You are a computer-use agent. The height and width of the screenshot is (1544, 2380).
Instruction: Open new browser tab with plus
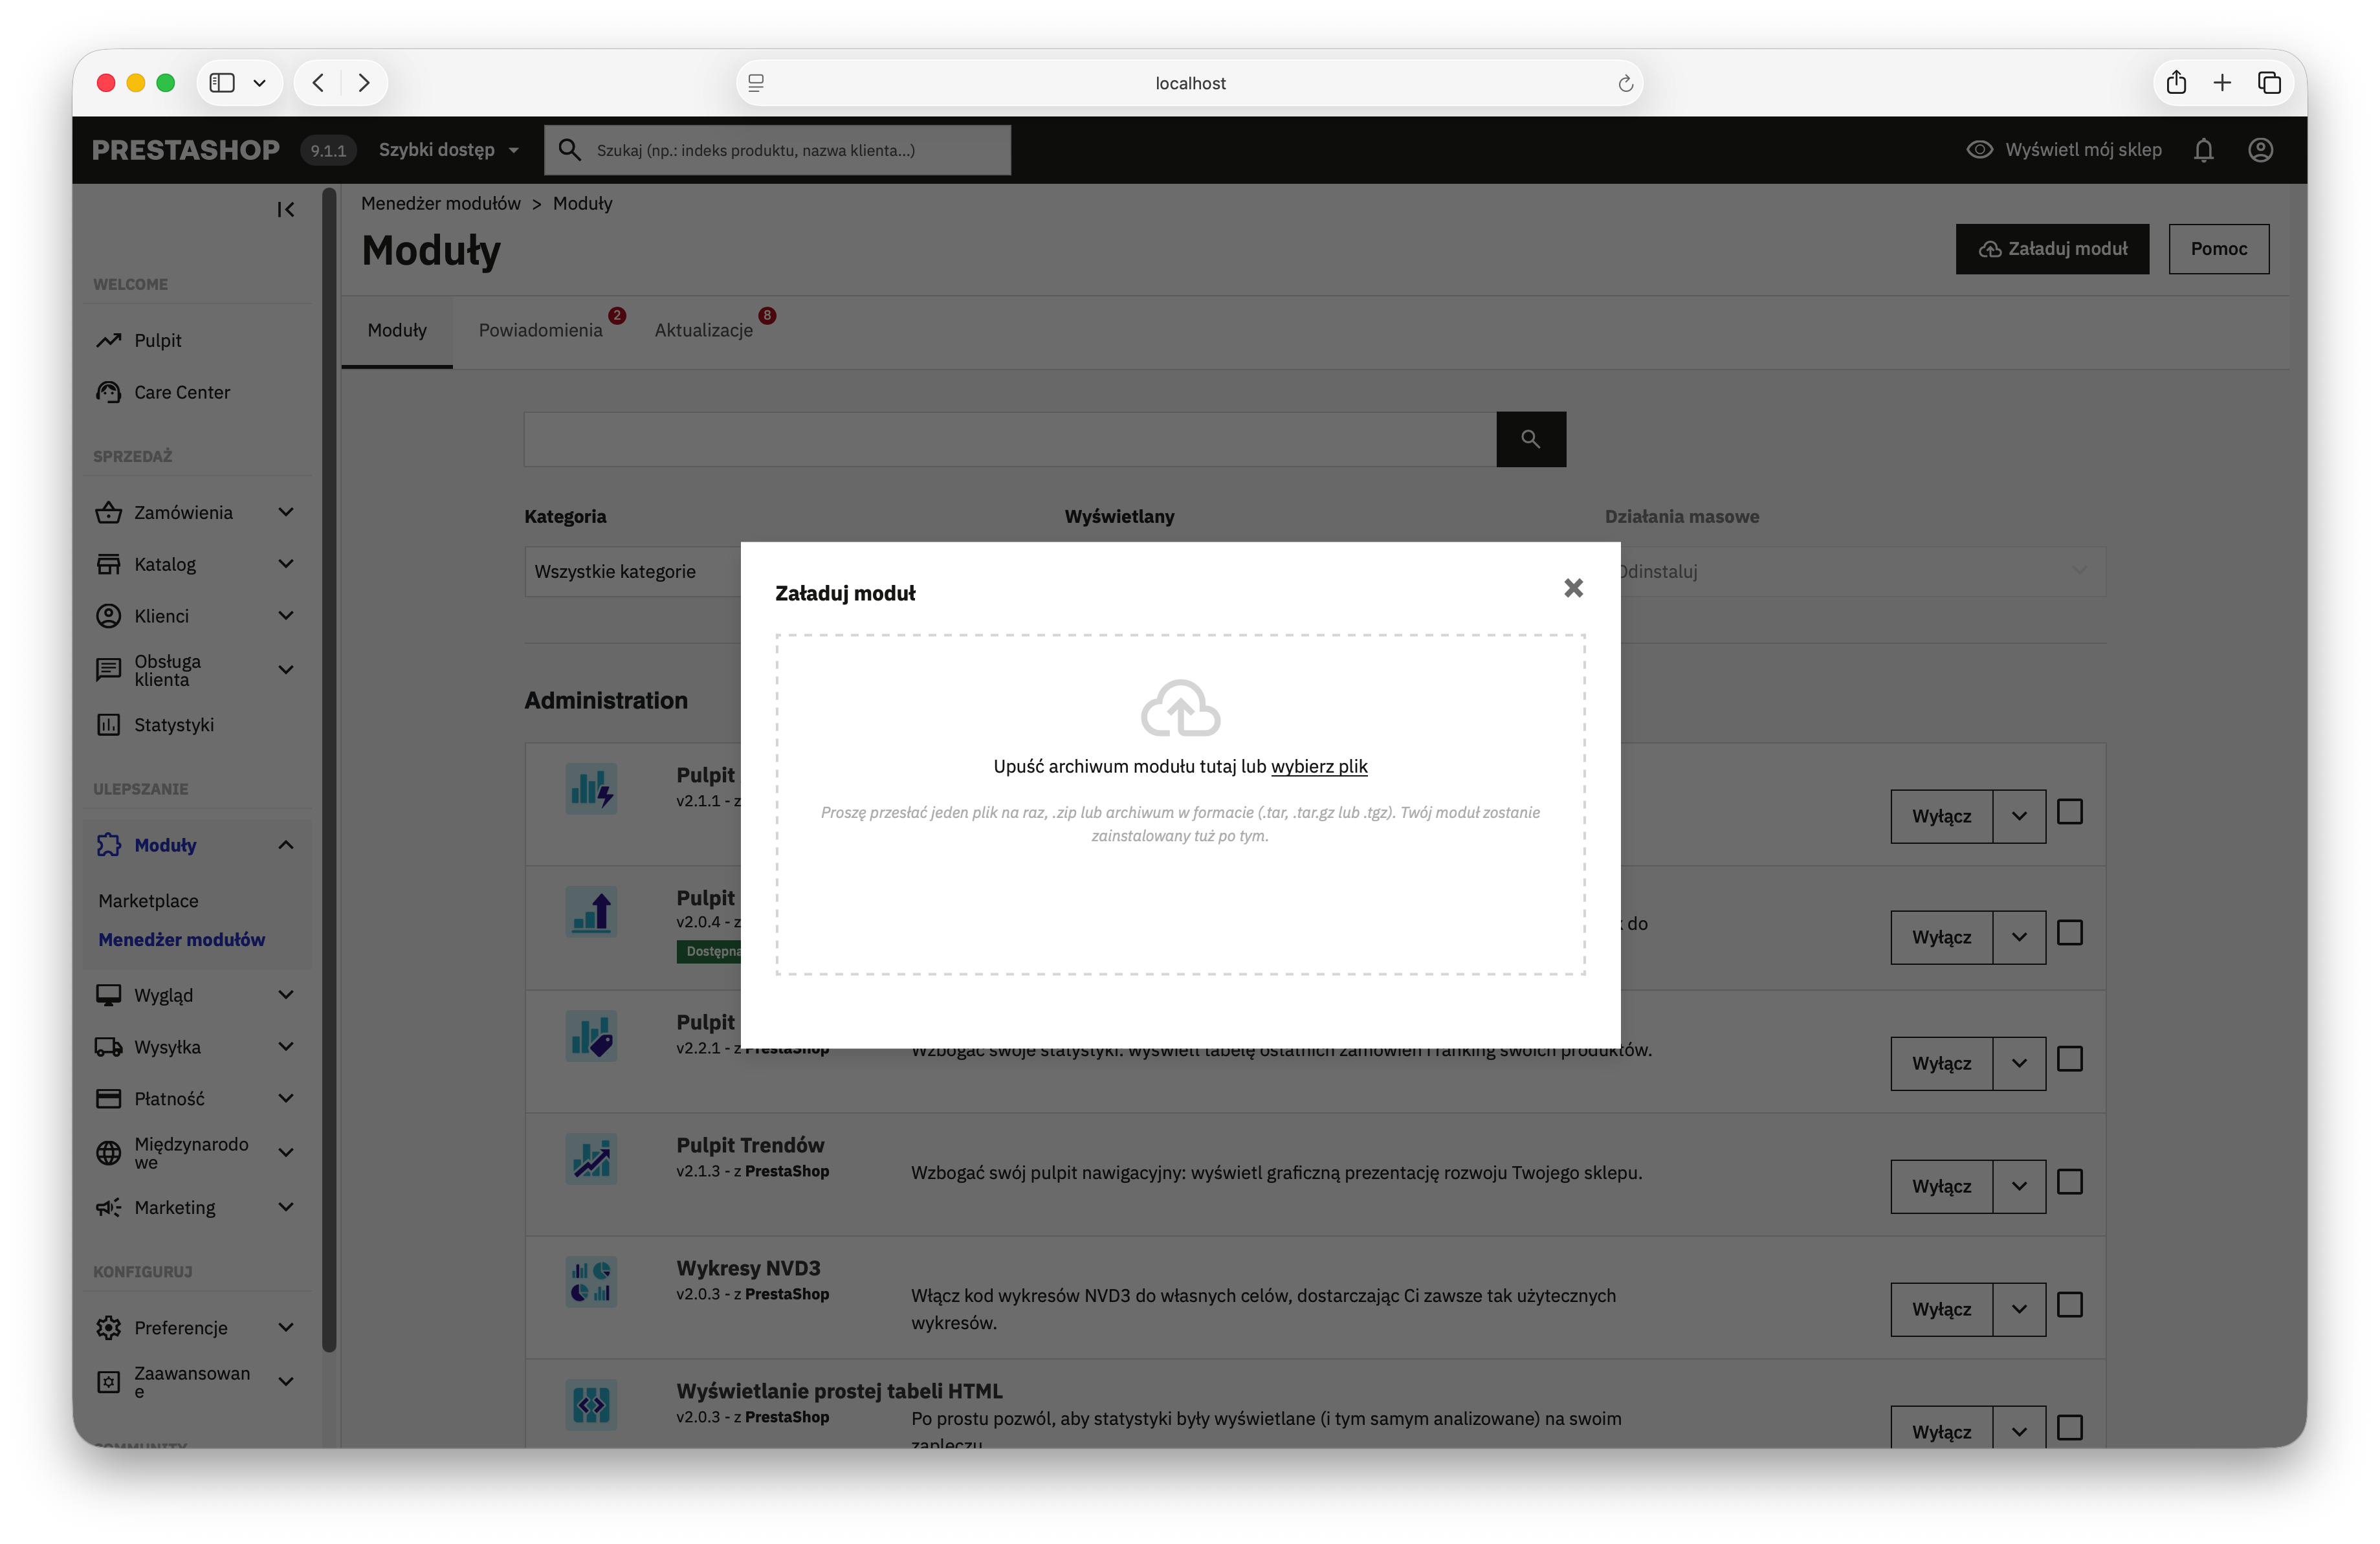click(2222, 82)
